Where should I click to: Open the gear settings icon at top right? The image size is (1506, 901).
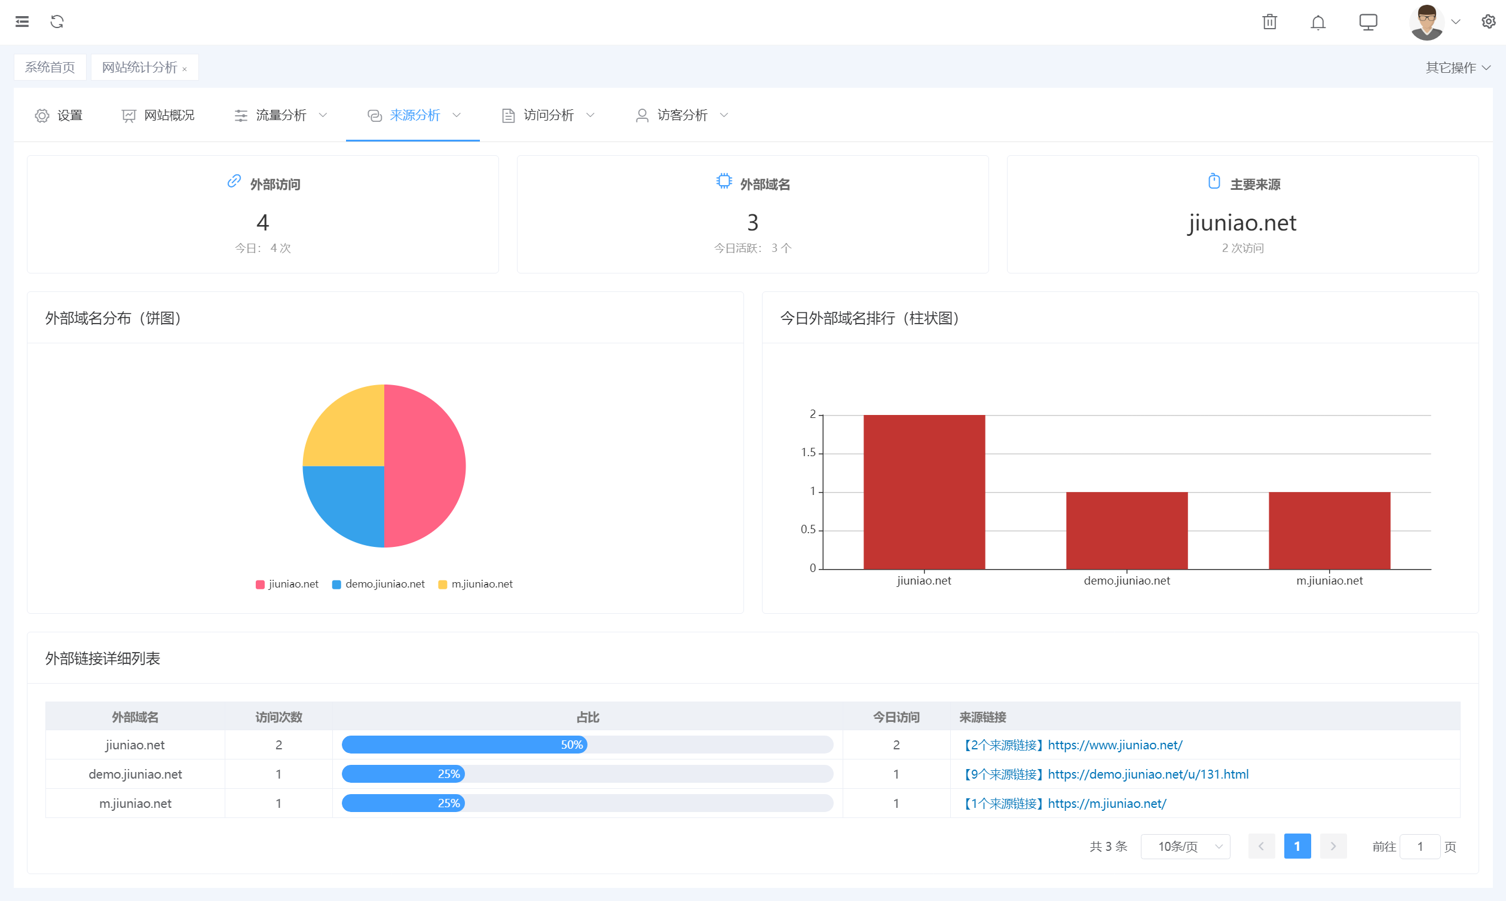1488,22
